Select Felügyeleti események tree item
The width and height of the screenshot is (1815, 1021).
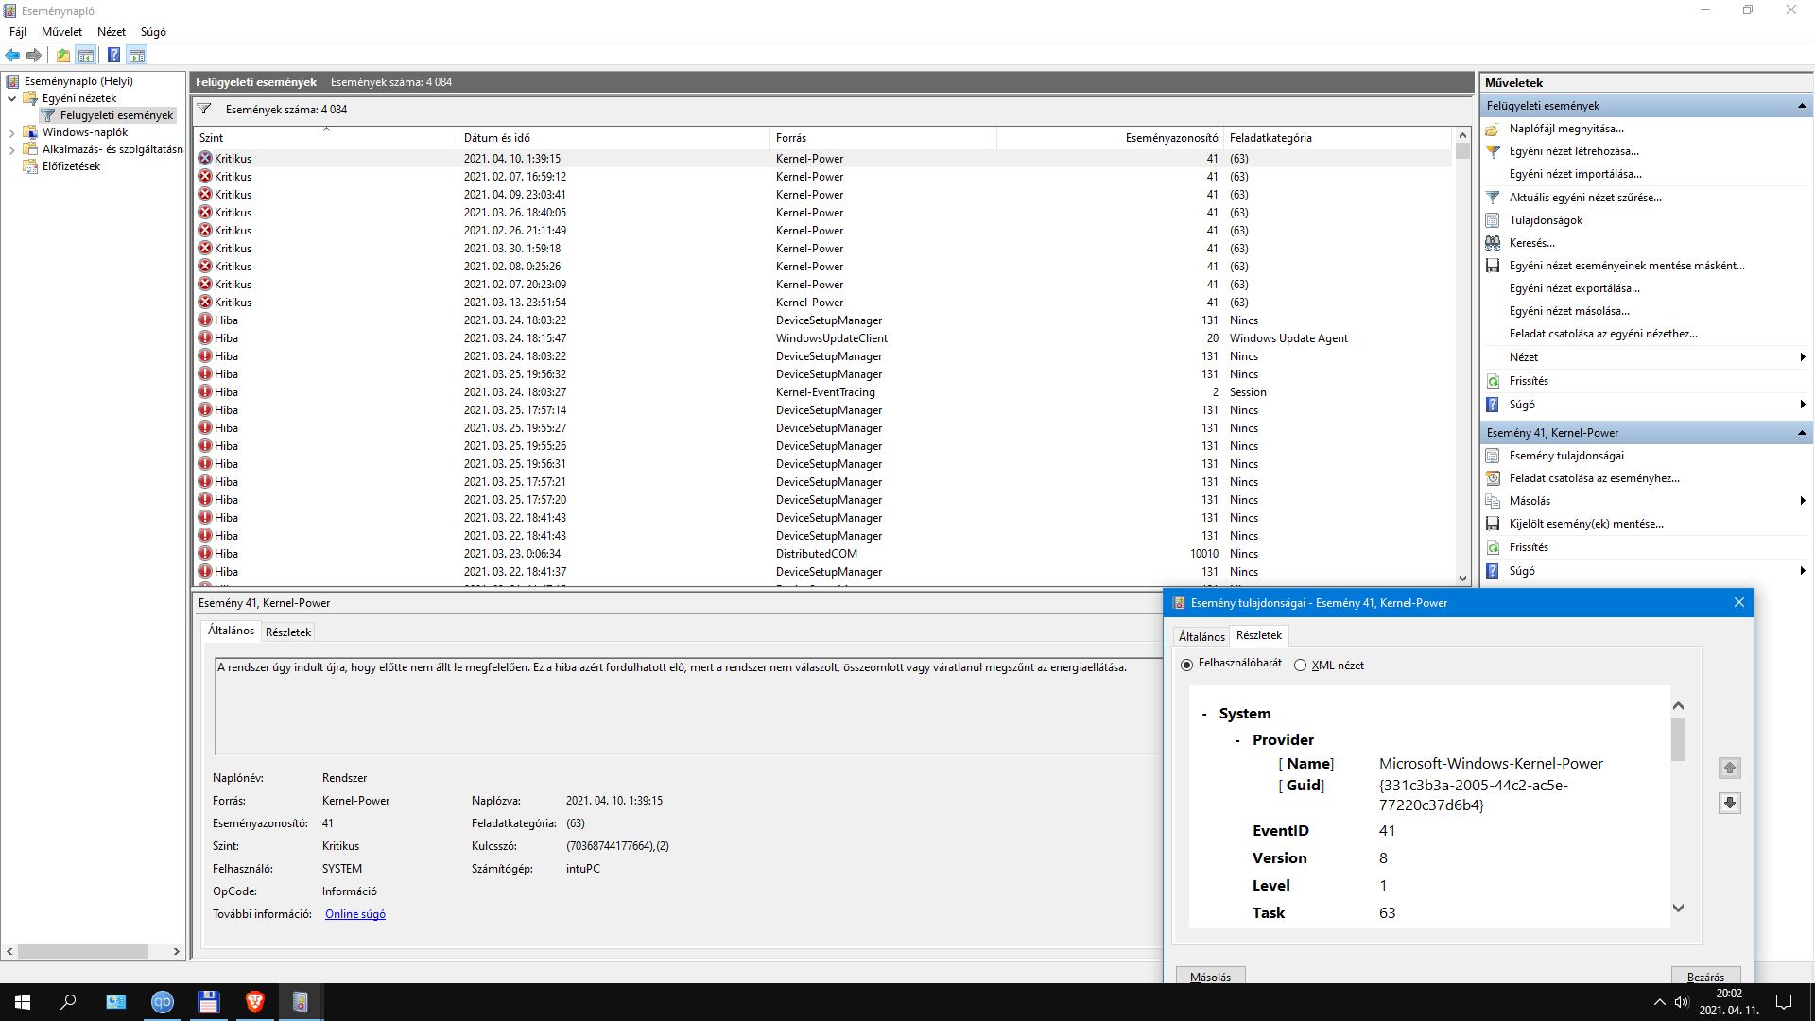click(116, 115)
